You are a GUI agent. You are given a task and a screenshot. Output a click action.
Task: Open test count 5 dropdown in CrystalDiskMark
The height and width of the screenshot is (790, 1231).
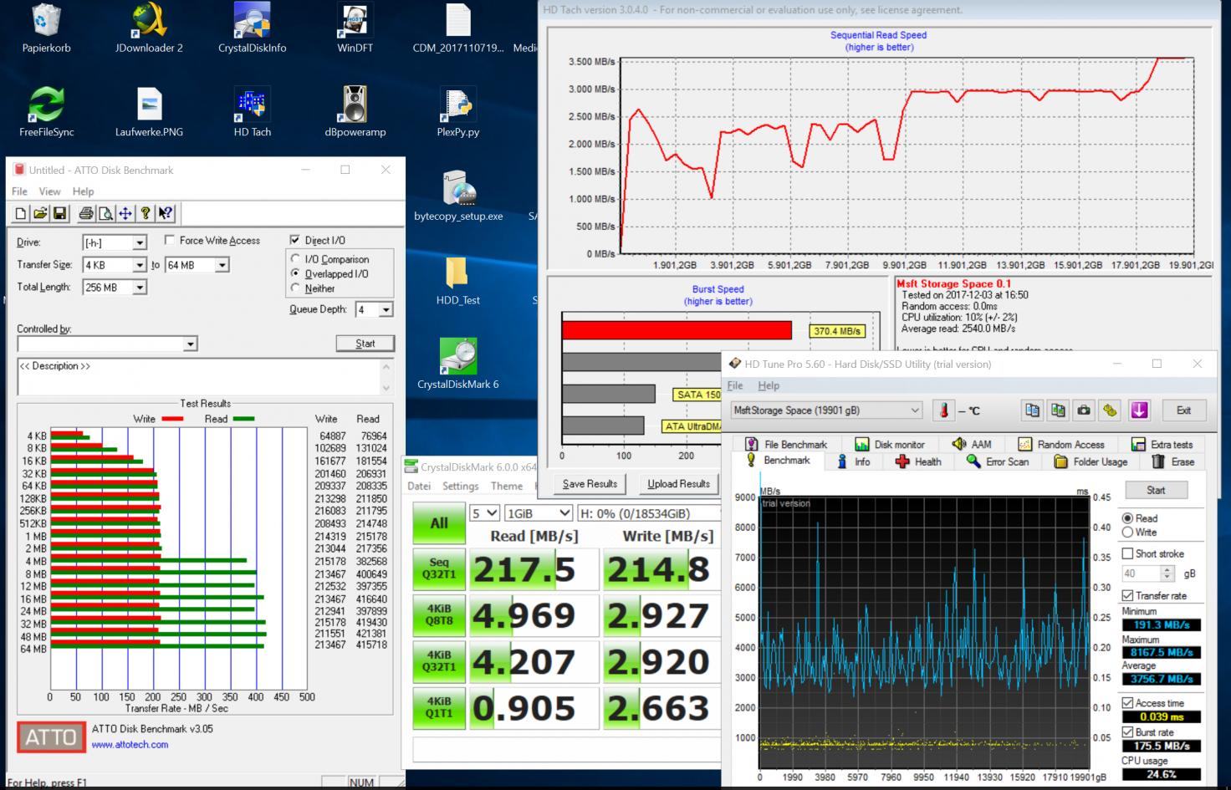coord(484,512)
